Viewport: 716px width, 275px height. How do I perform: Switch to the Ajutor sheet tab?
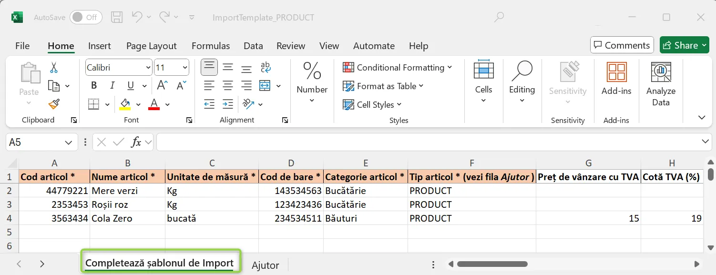(x=266, y=265)
